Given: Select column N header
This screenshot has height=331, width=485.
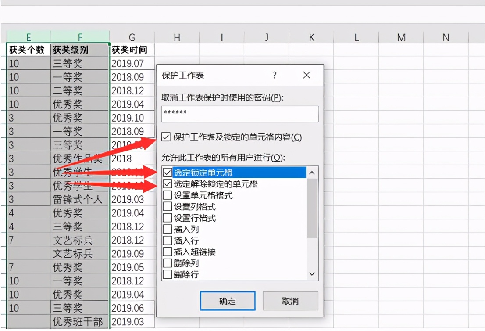Looking at the screenshot, I should (x=446, y=37).
